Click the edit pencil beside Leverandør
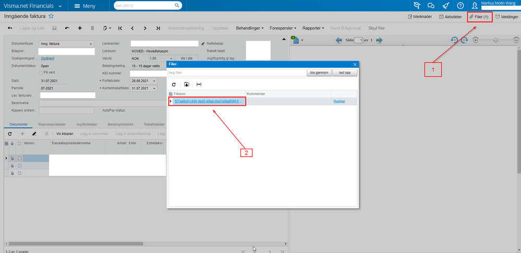The height and width of the screenshot is (253, 521). 203,43
